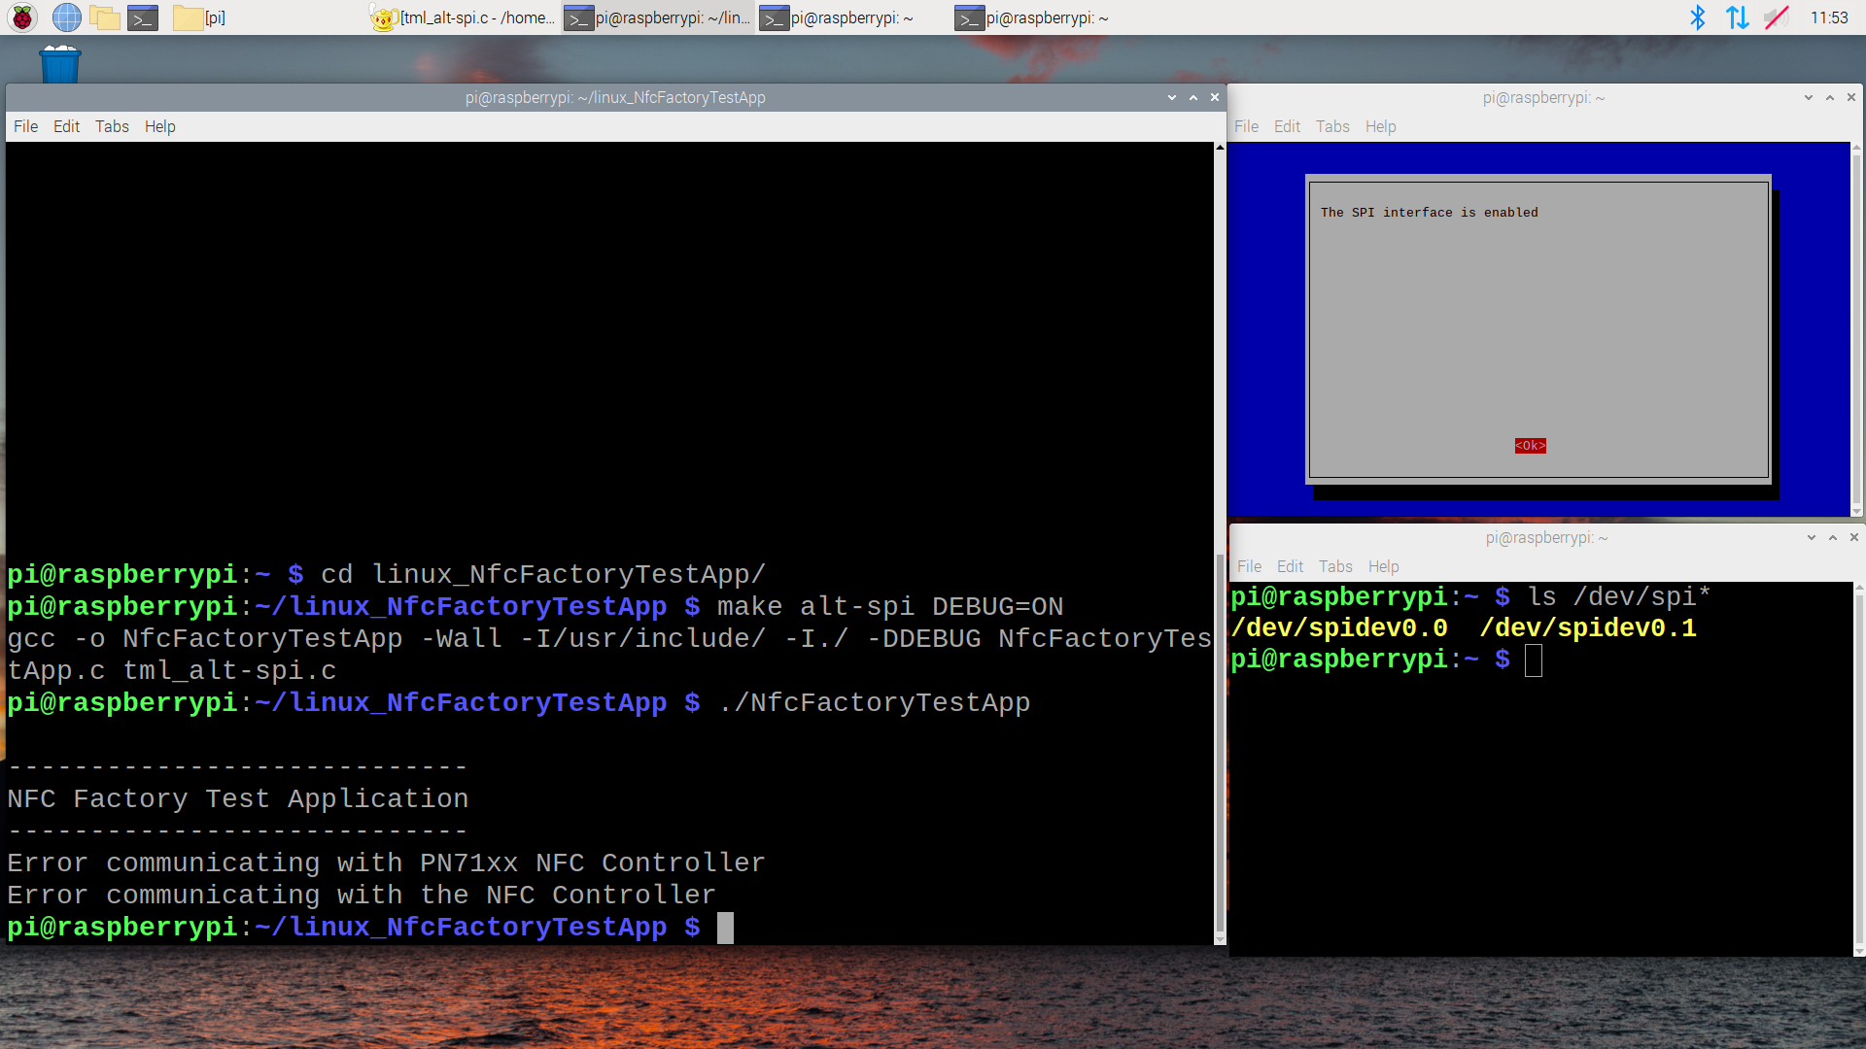This screenshot has height=1049, width=1866.
Task: Open Help menu in NfcFactoryTestApp terminal
Action: point(159,126)
